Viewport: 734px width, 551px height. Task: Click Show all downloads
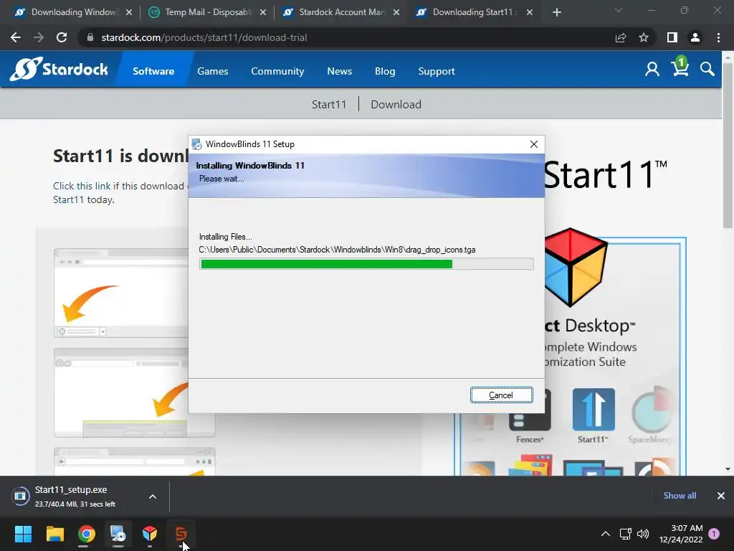pyautogui.click(x=680, y=496)
